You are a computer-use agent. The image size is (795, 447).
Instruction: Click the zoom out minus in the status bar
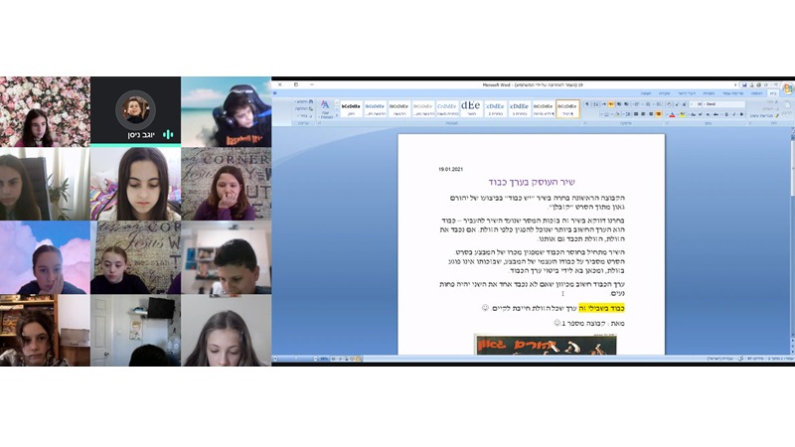[x=315, y=359]
